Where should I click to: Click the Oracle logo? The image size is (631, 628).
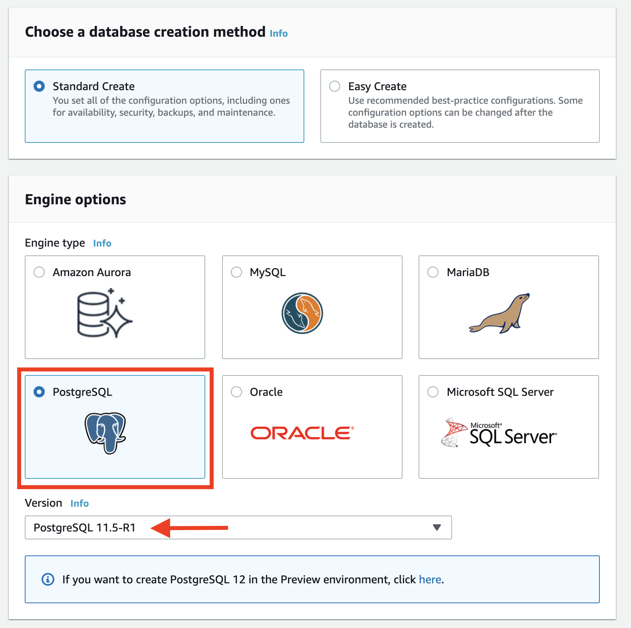coord(302,433)
